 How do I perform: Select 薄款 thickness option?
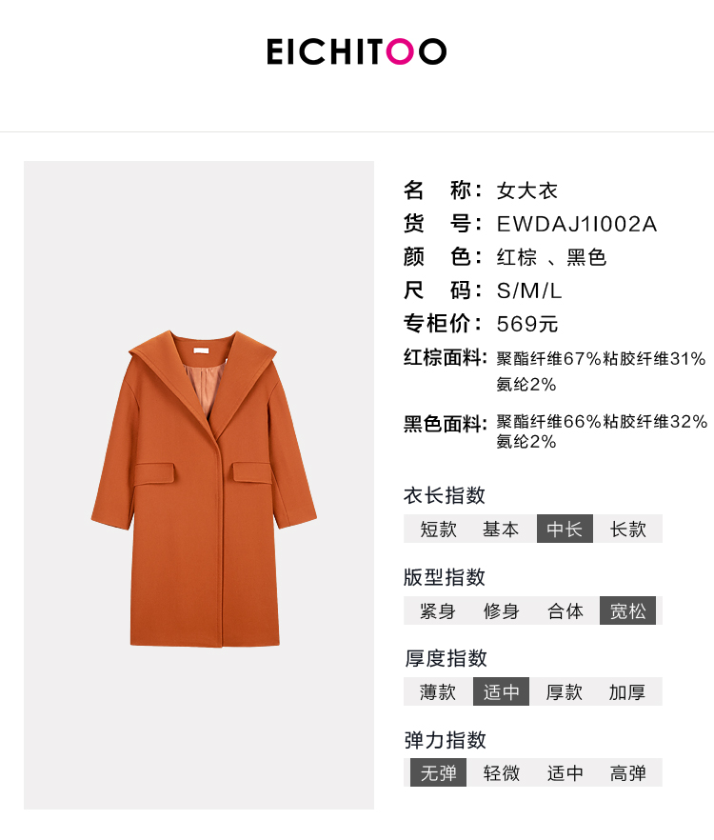[x=438, y=692]
